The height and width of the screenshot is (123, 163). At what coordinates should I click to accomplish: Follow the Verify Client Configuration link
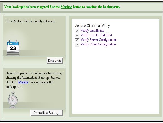[x=98, y=44]
